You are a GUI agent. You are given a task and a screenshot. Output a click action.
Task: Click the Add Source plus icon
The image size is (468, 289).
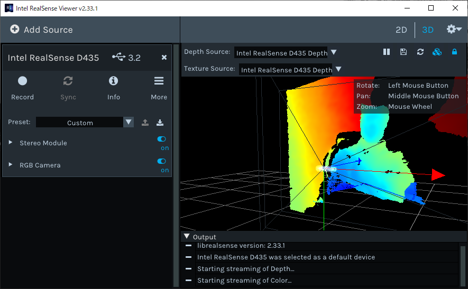point(15,29)
